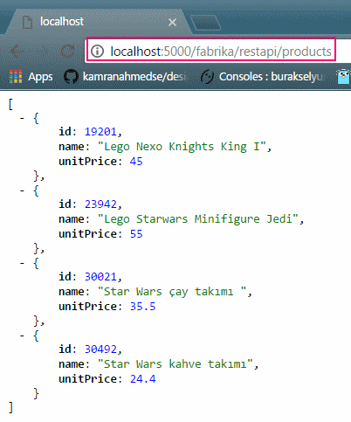Collapse the JSON object with id 30021
Viewport: 351px width, 422px height.
[22, 264]
